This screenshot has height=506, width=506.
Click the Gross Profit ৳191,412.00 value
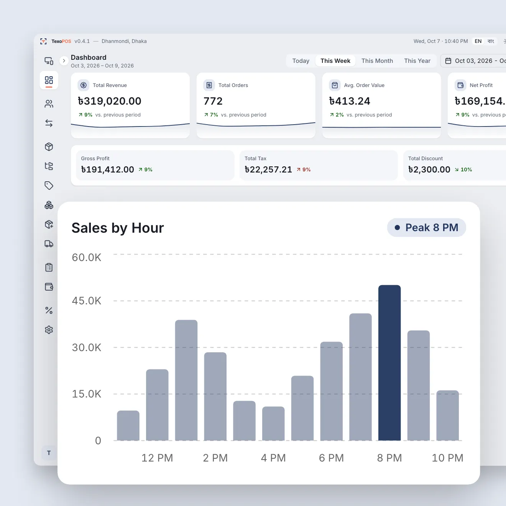point(108,169)
